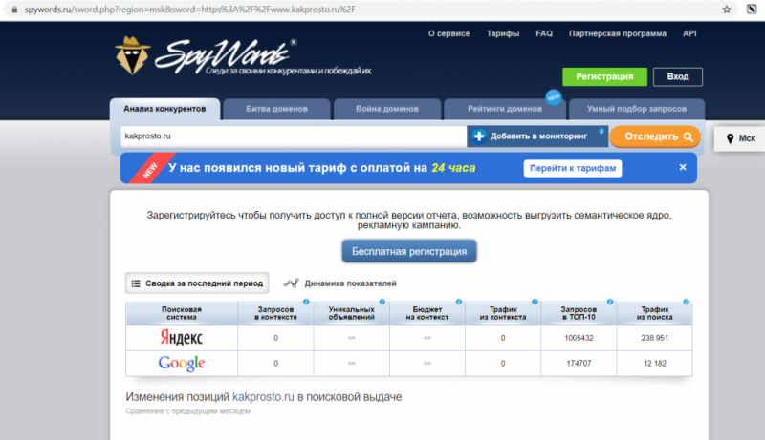Click the SpyWords detective logo icon
Image resolution: width=765 pixels, height=440 pixels.
pyautogui.click(x=132, y=56)
